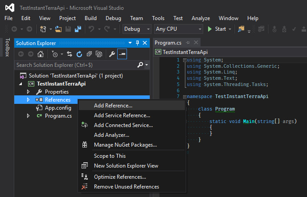The width and height of the screenshot is (307, 197).
Task: Choose Scope to This menu entry
Action: (132, 156)
